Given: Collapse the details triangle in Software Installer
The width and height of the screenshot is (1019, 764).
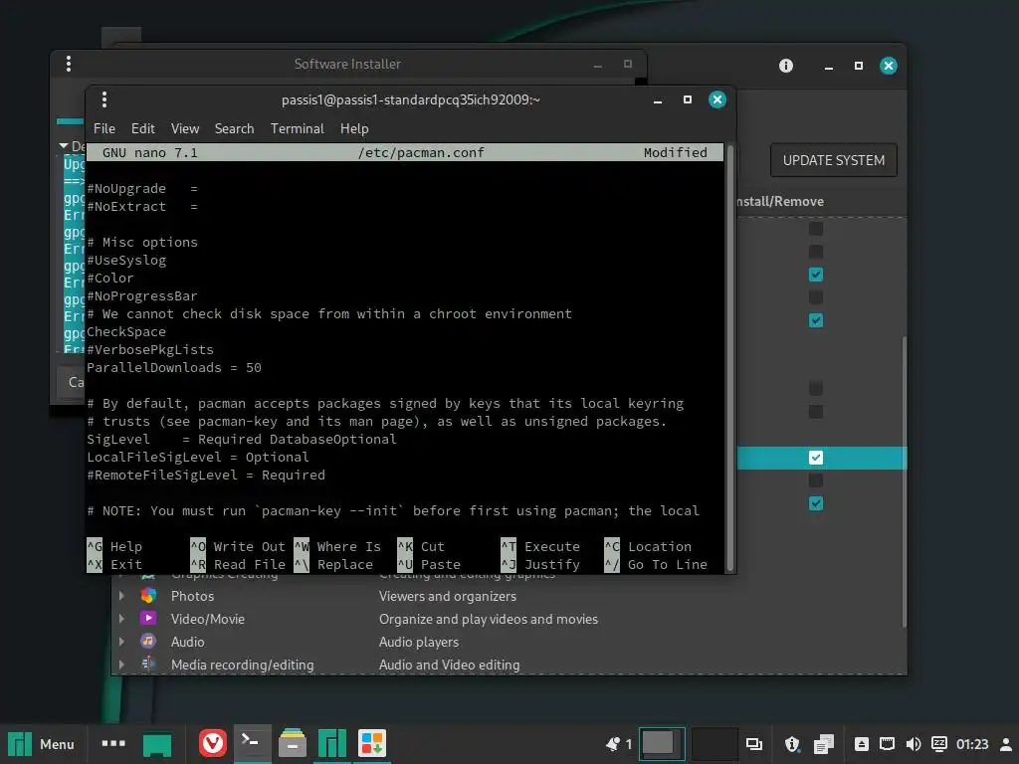Looking at the screenshot, I should tap(64, 146).
